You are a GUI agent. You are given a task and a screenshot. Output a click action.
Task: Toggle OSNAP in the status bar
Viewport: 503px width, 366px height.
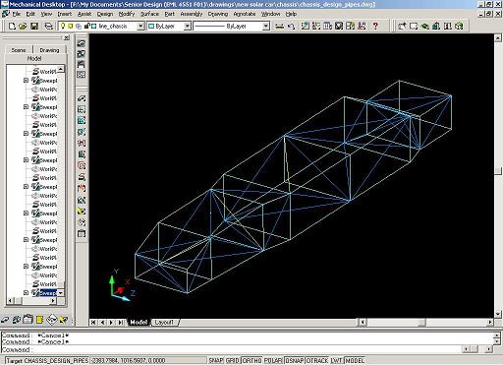pos(295,360)
